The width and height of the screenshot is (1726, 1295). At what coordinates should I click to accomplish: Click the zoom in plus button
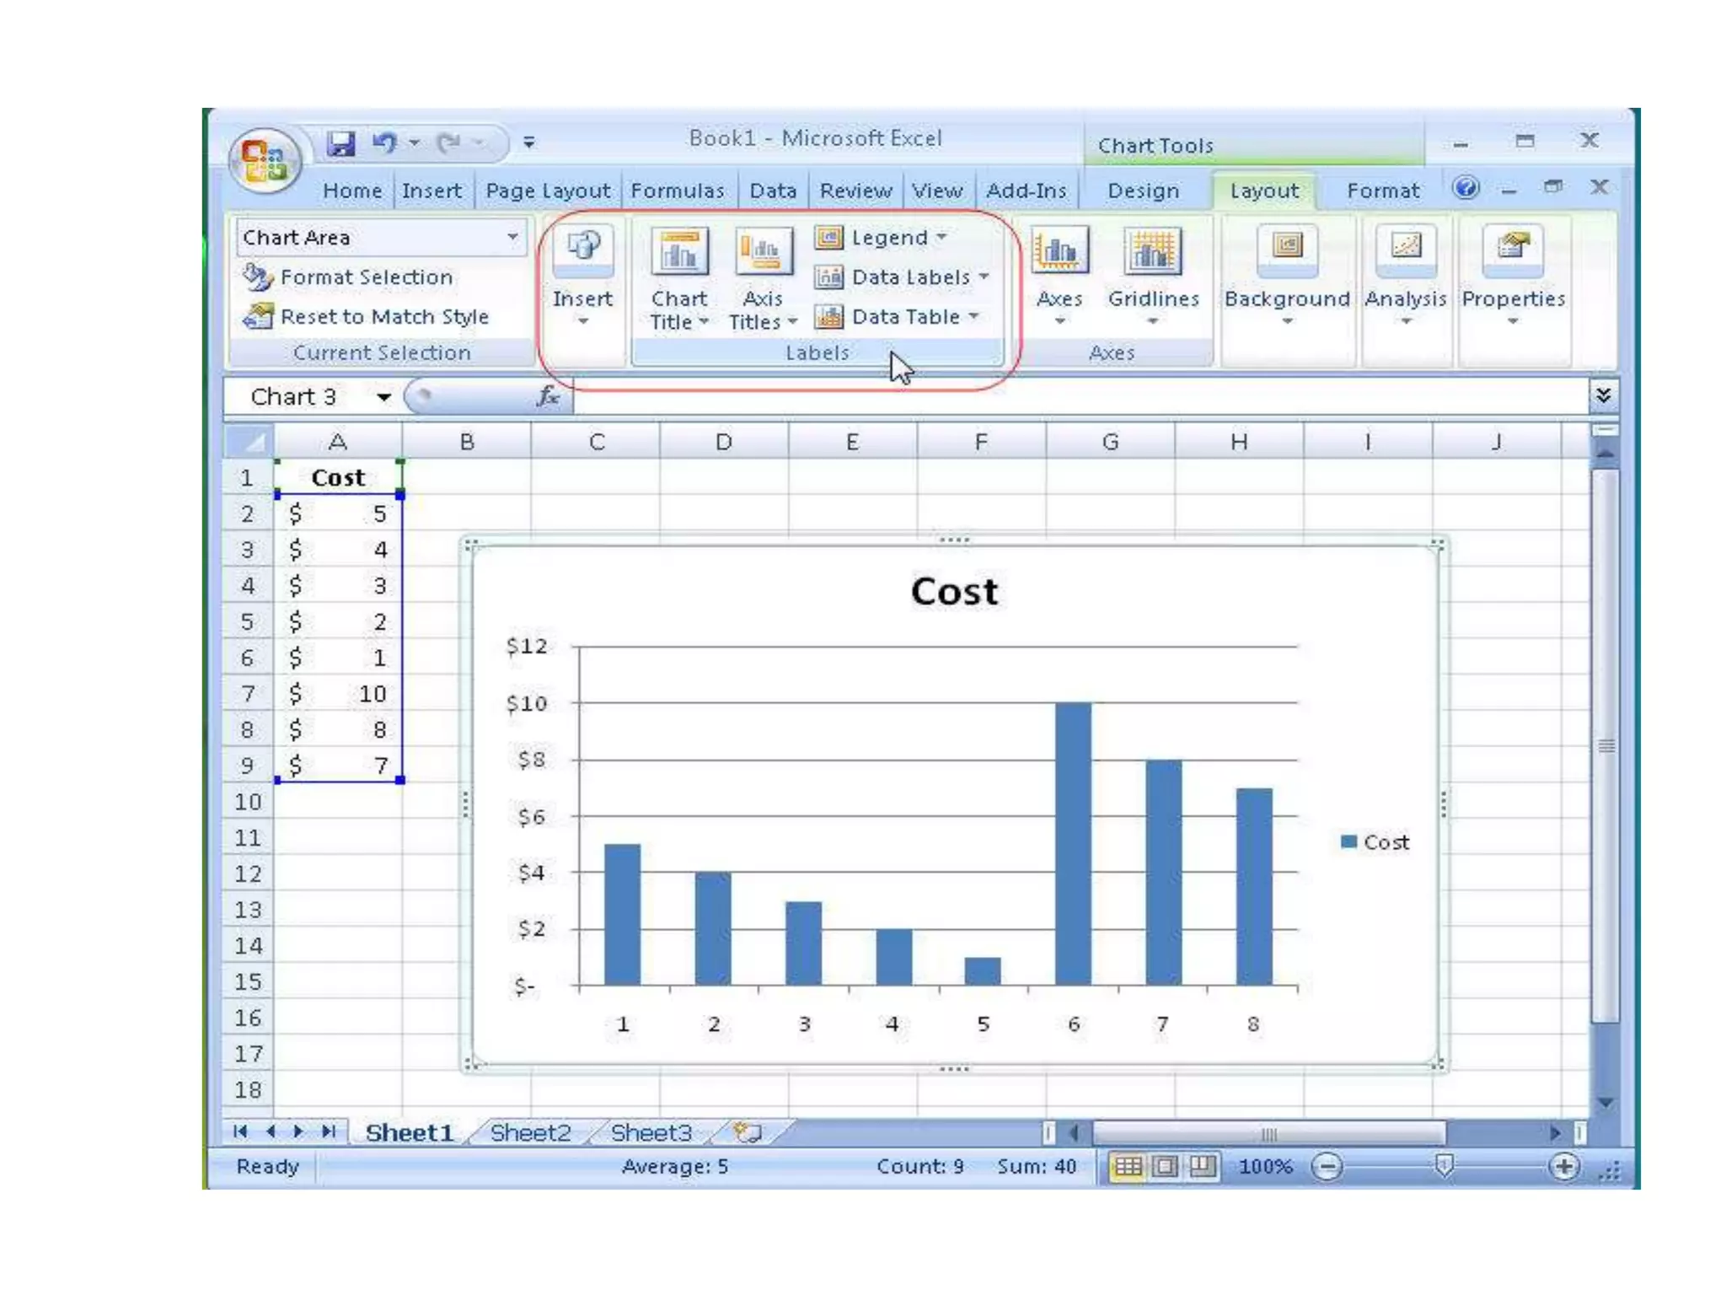[1563, 1167]
